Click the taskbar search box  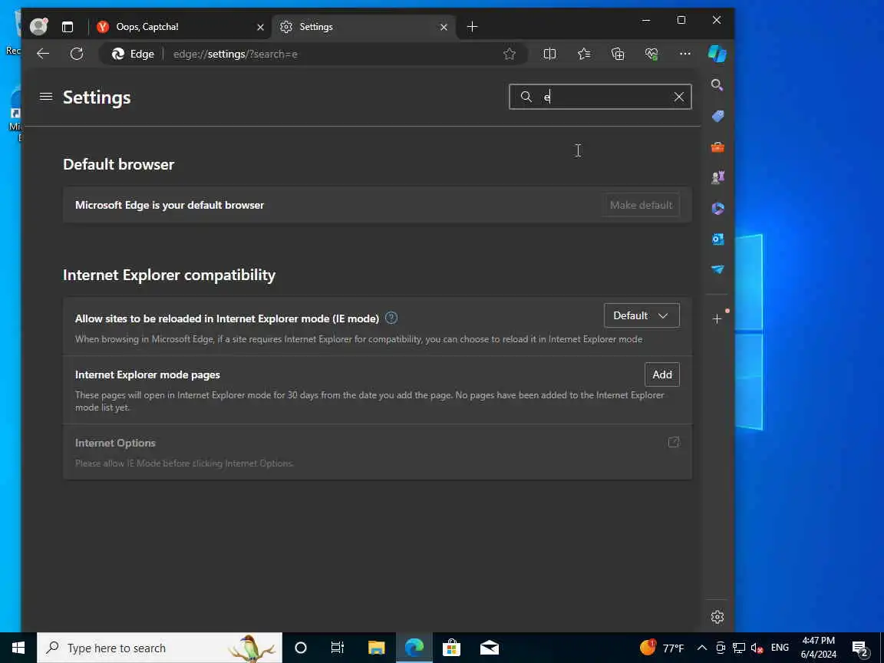point(160,648)
